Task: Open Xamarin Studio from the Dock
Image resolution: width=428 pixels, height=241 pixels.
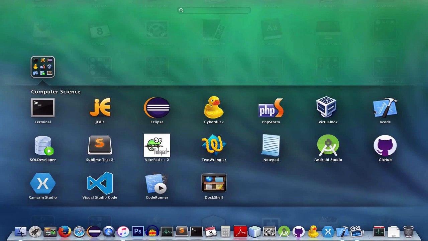Action: [328, 232]
